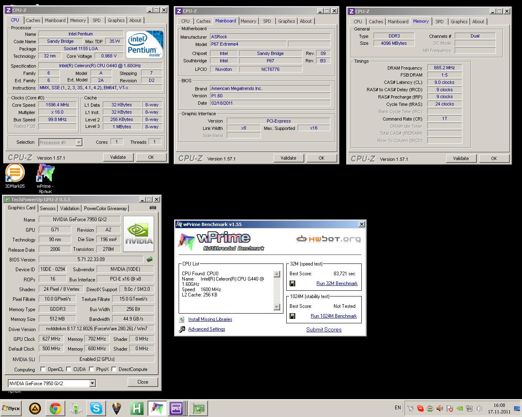Click the green bottle icon in the taskbar

click(x=76, y=408)
